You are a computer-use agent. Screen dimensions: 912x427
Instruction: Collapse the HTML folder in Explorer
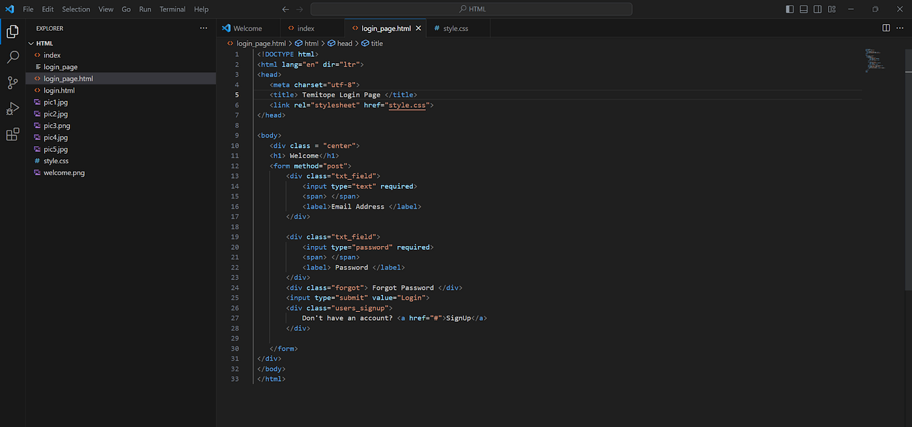[31, 44]
